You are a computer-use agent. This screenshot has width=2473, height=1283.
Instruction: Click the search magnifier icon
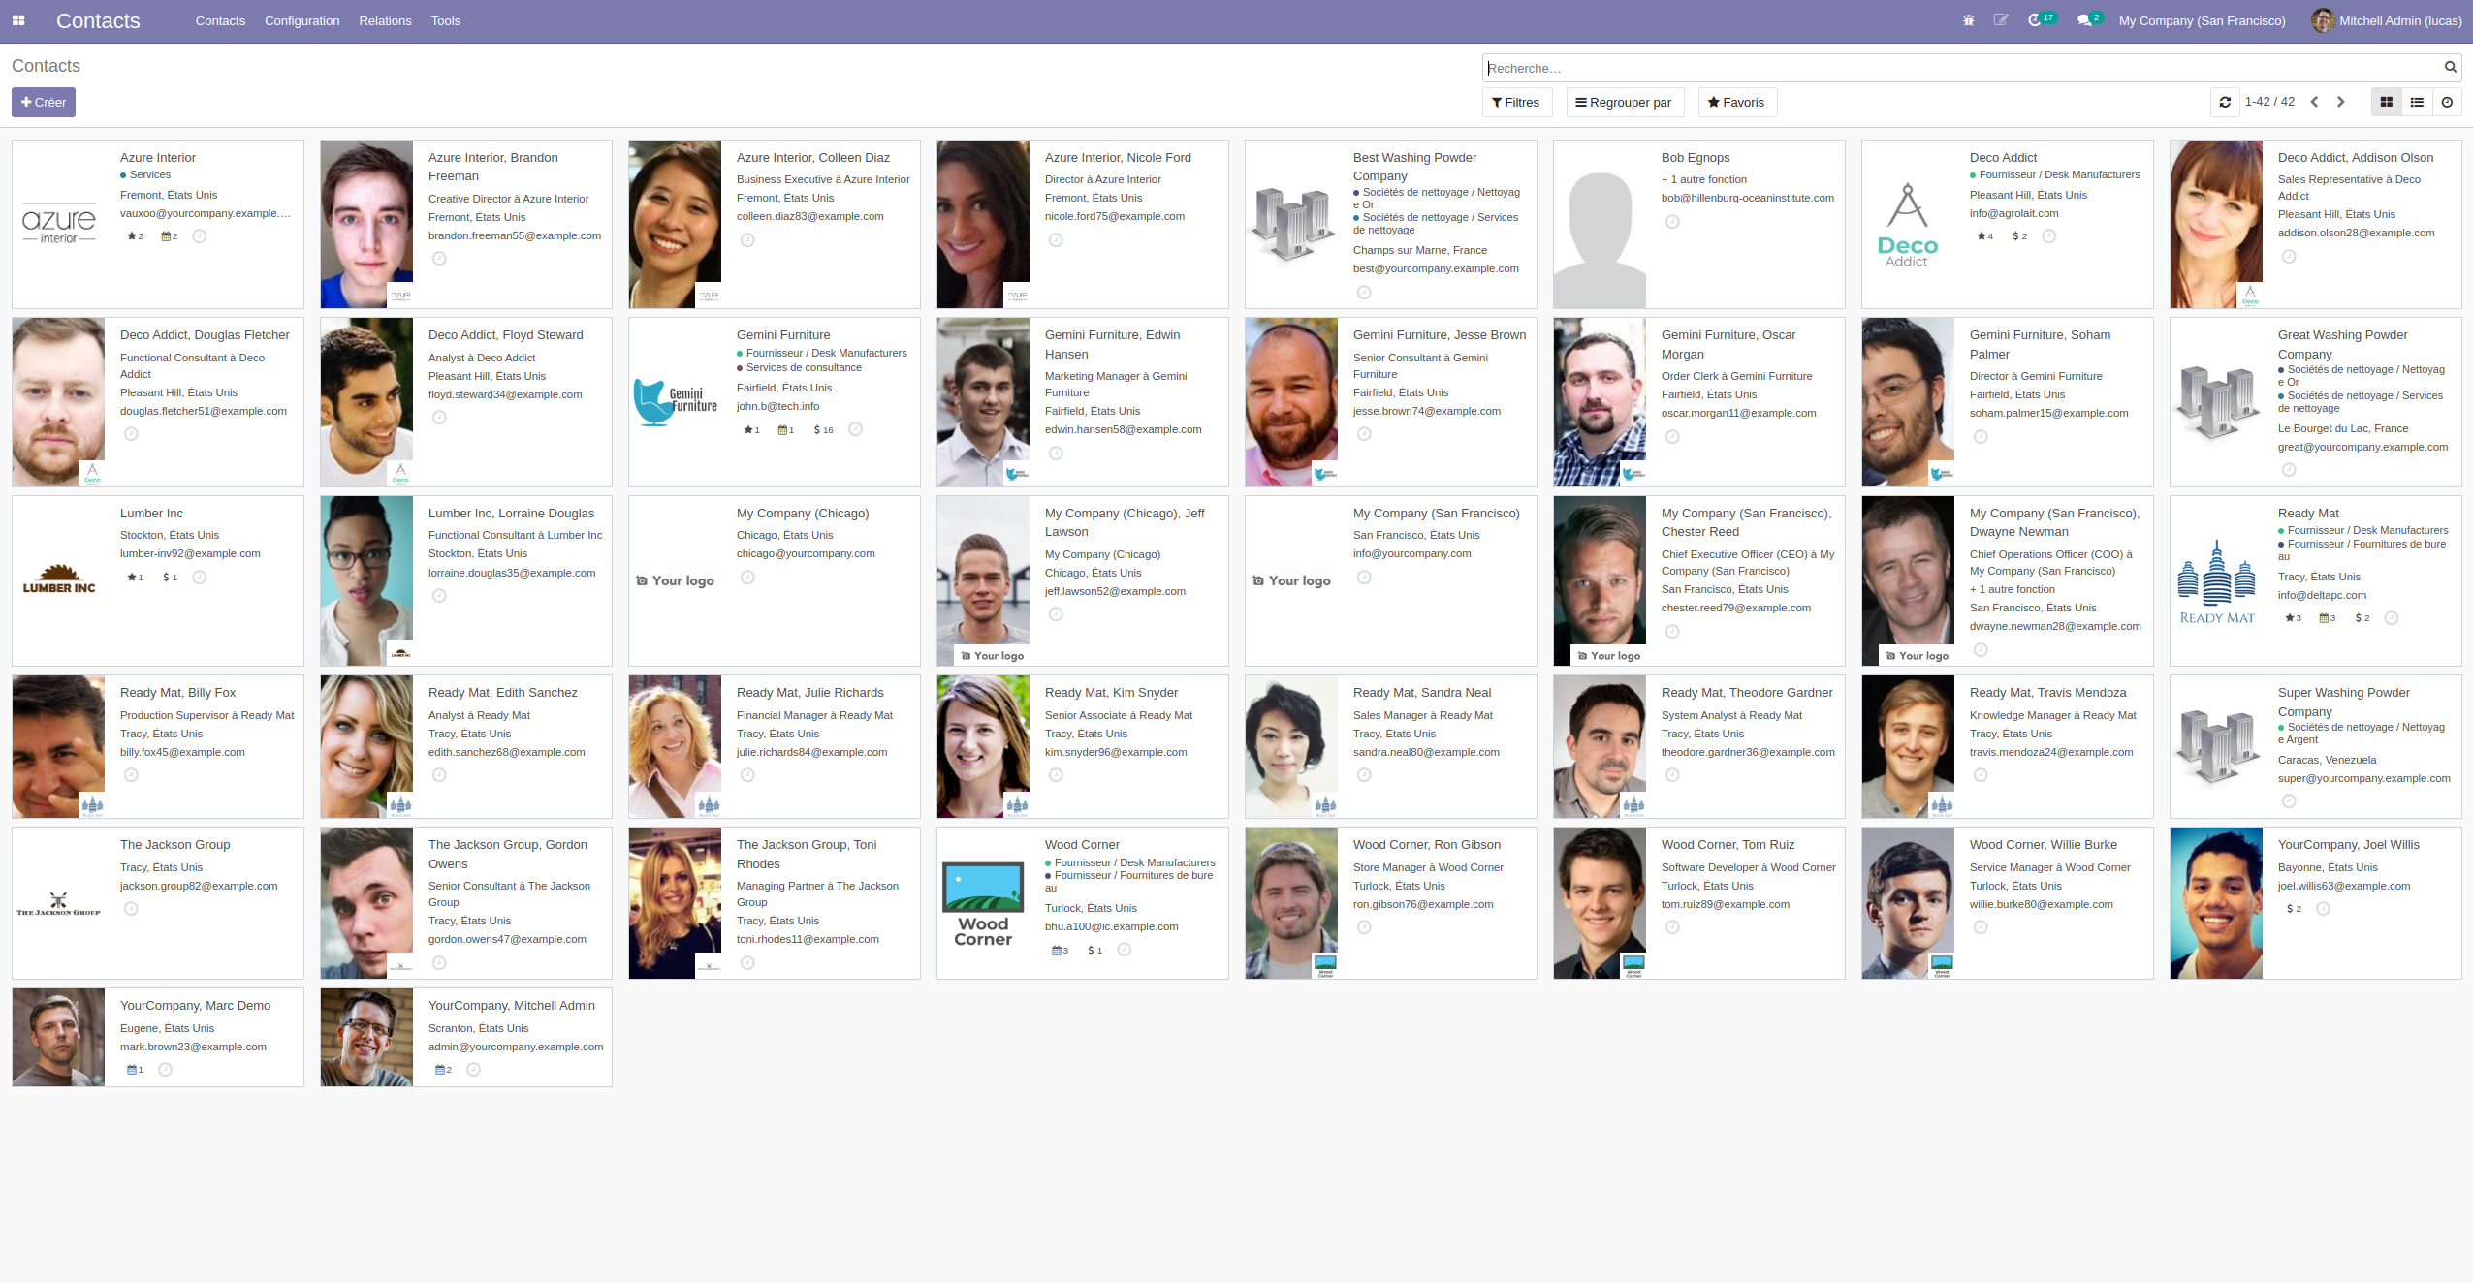click(x=2450, y=67)
